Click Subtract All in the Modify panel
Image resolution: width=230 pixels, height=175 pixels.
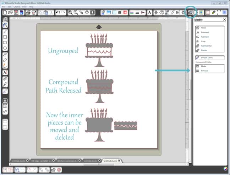click(x=210, y=46)
